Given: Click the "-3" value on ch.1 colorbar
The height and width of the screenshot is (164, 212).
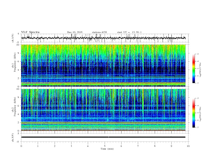Looking at the screenshot, I should [x=197, y=54].
